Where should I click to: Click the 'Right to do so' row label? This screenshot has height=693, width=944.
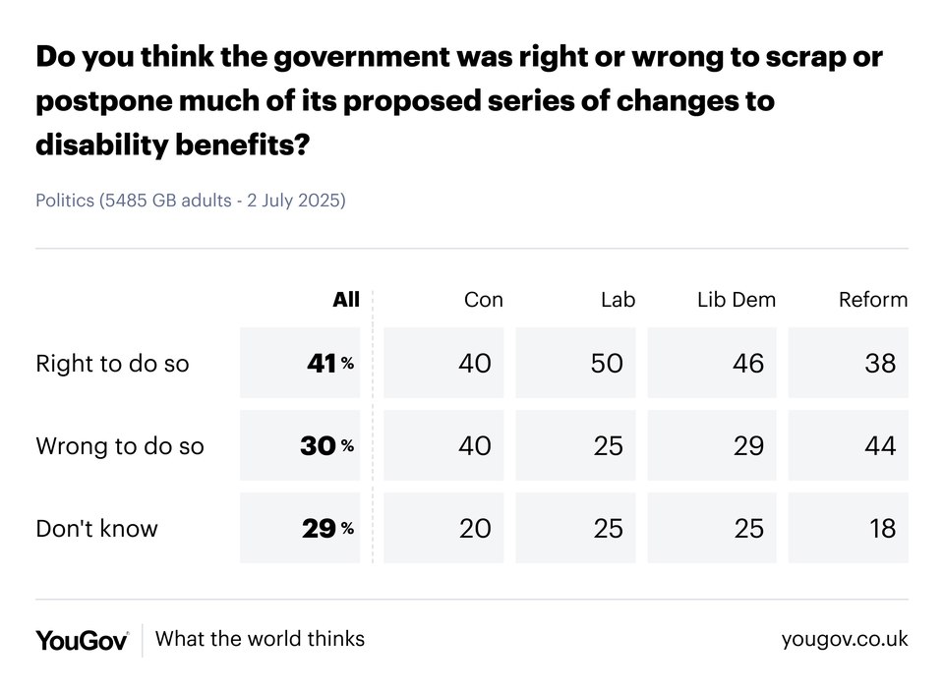pos(112,364)
